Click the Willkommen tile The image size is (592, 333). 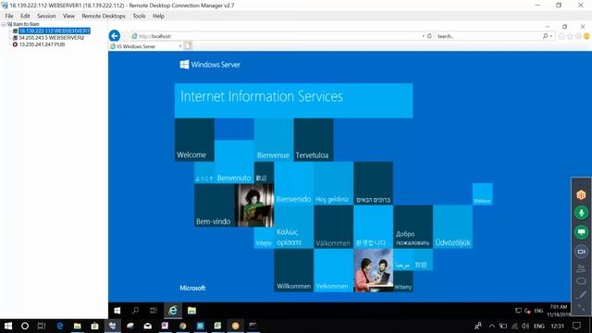293,270
